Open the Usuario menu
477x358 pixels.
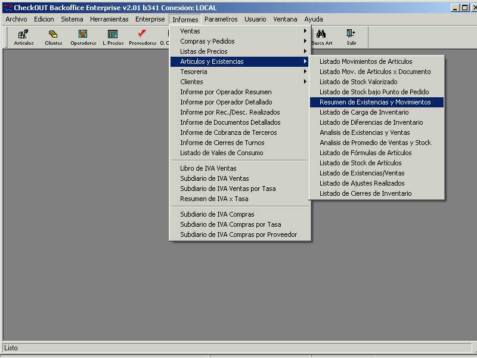click(x=255, y=19)
